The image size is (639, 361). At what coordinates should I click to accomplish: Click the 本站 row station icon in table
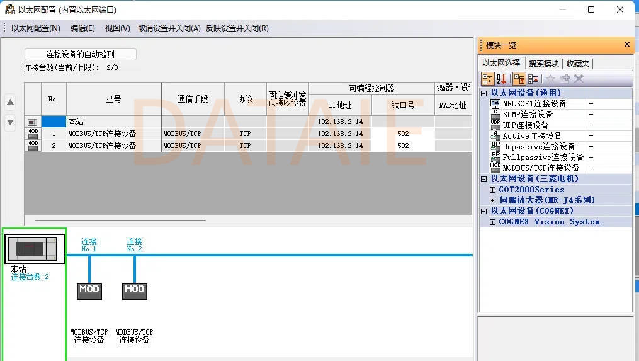[33, 122]
